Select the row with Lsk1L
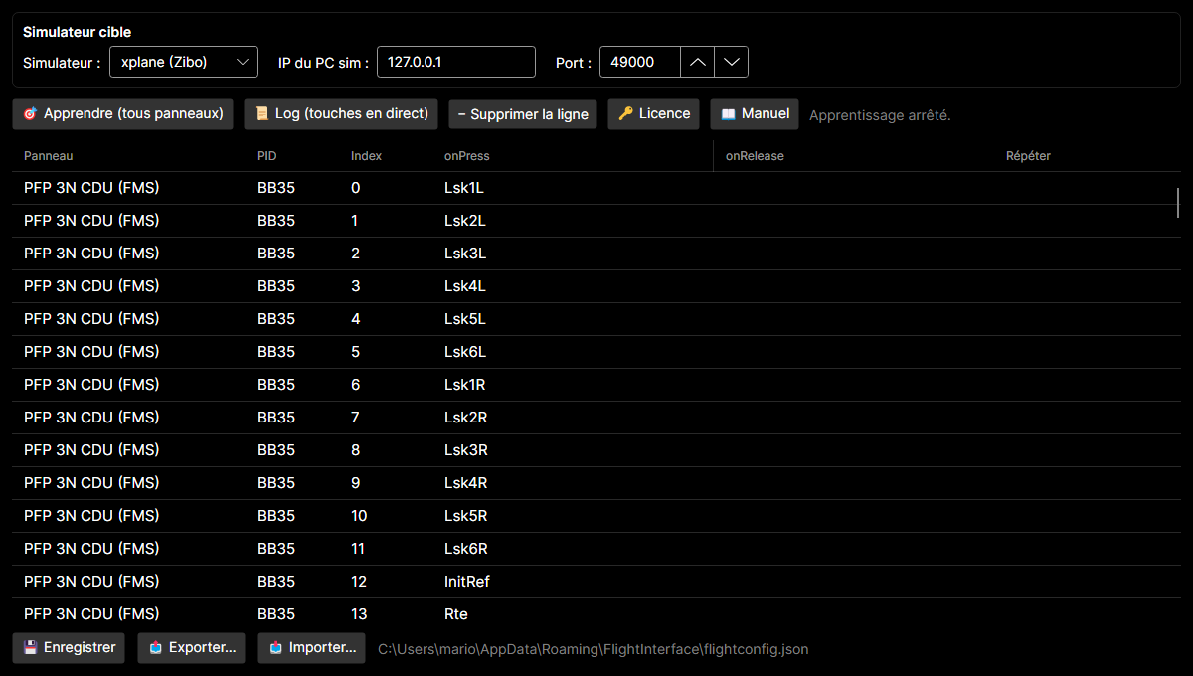Image resolution: width=1193 pixels, height=676 pixels. [596, 188]
